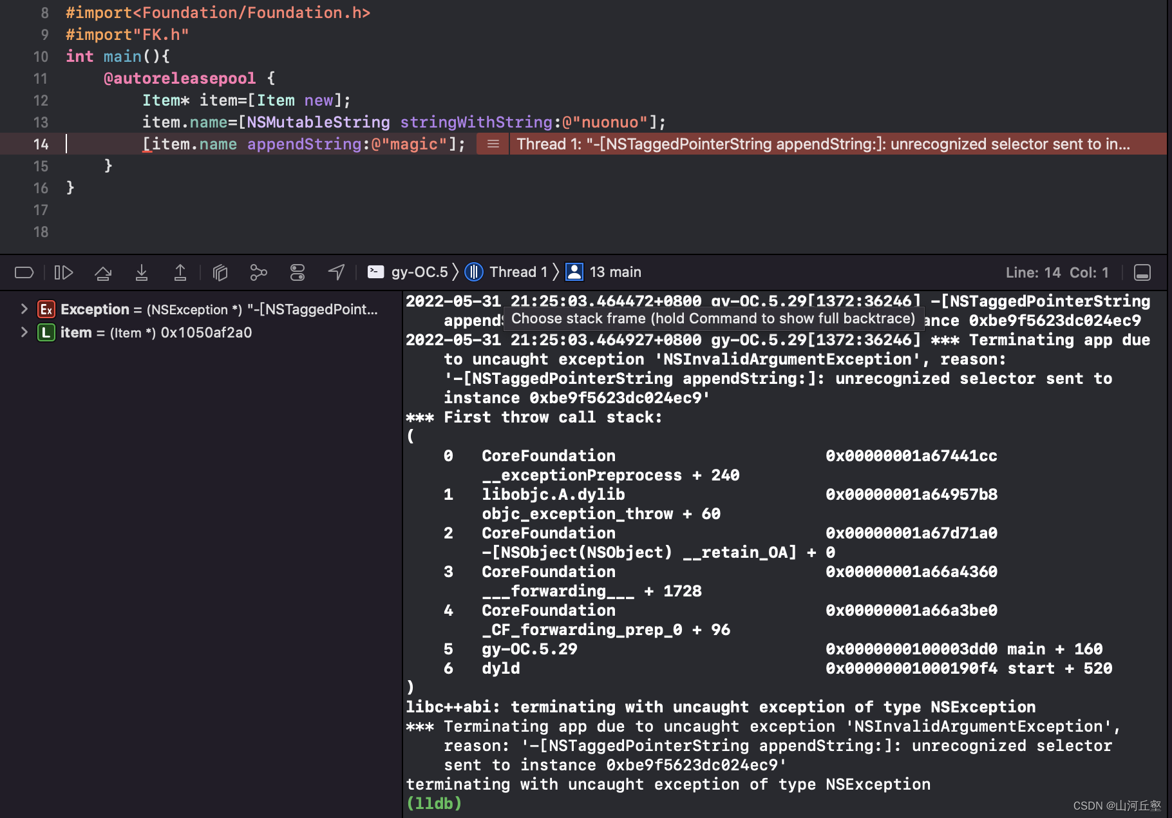Open the Thread 1 unrecognized selector error banner
The height and width of the screenshot is (818, 1172).
point(823,144)
